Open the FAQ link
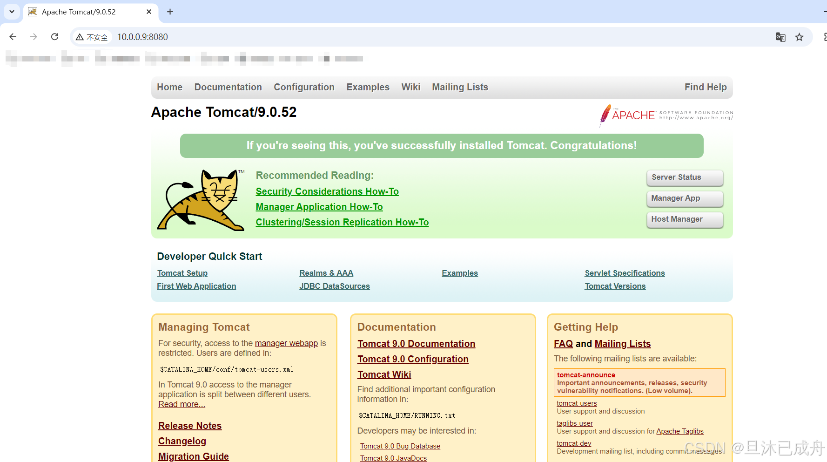Viewport: 827px width, 462px height. (563, 344)
